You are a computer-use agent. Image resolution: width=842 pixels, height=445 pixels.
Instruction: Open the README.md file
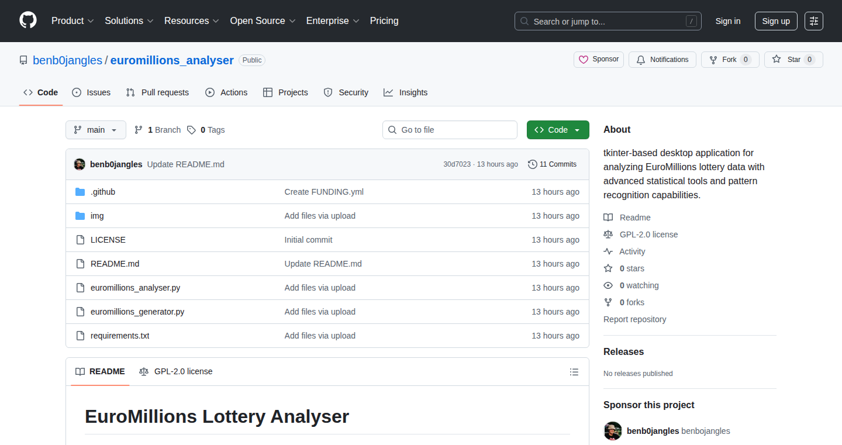point(115,264)
